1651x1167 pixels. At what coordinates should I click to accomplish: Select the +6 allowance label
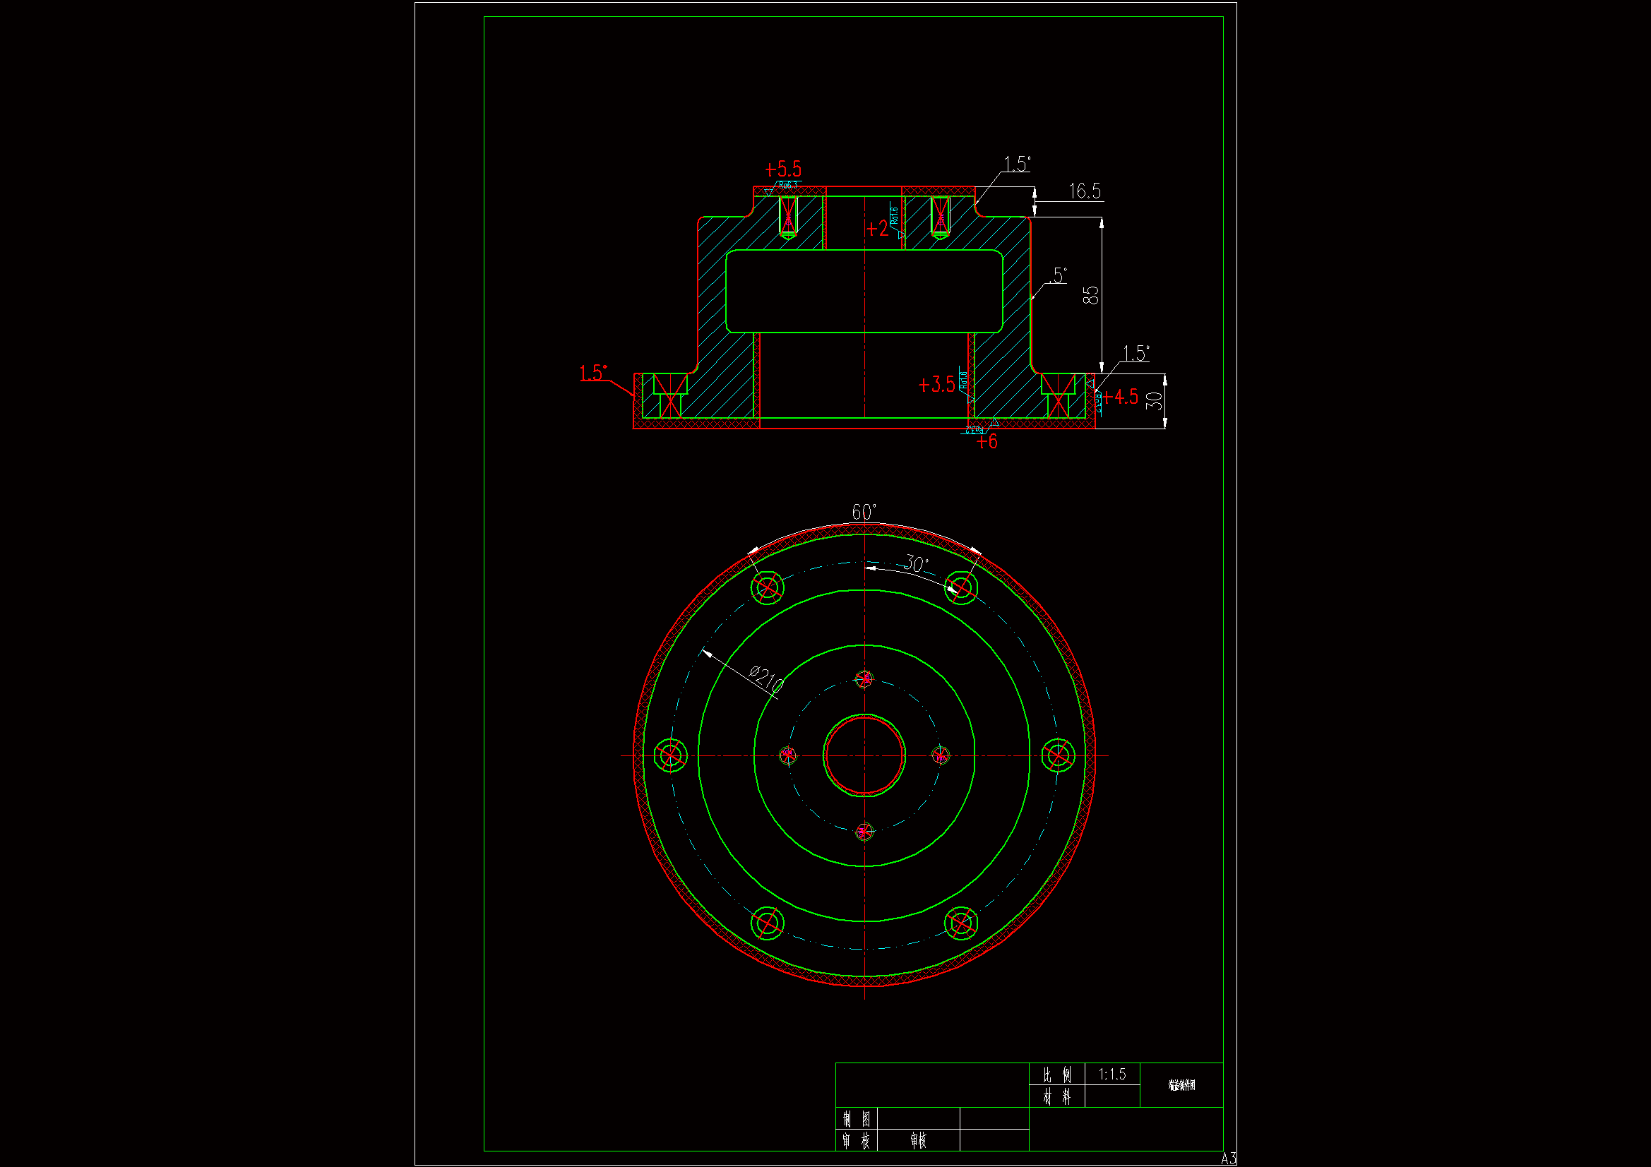(x=987, y=441)
